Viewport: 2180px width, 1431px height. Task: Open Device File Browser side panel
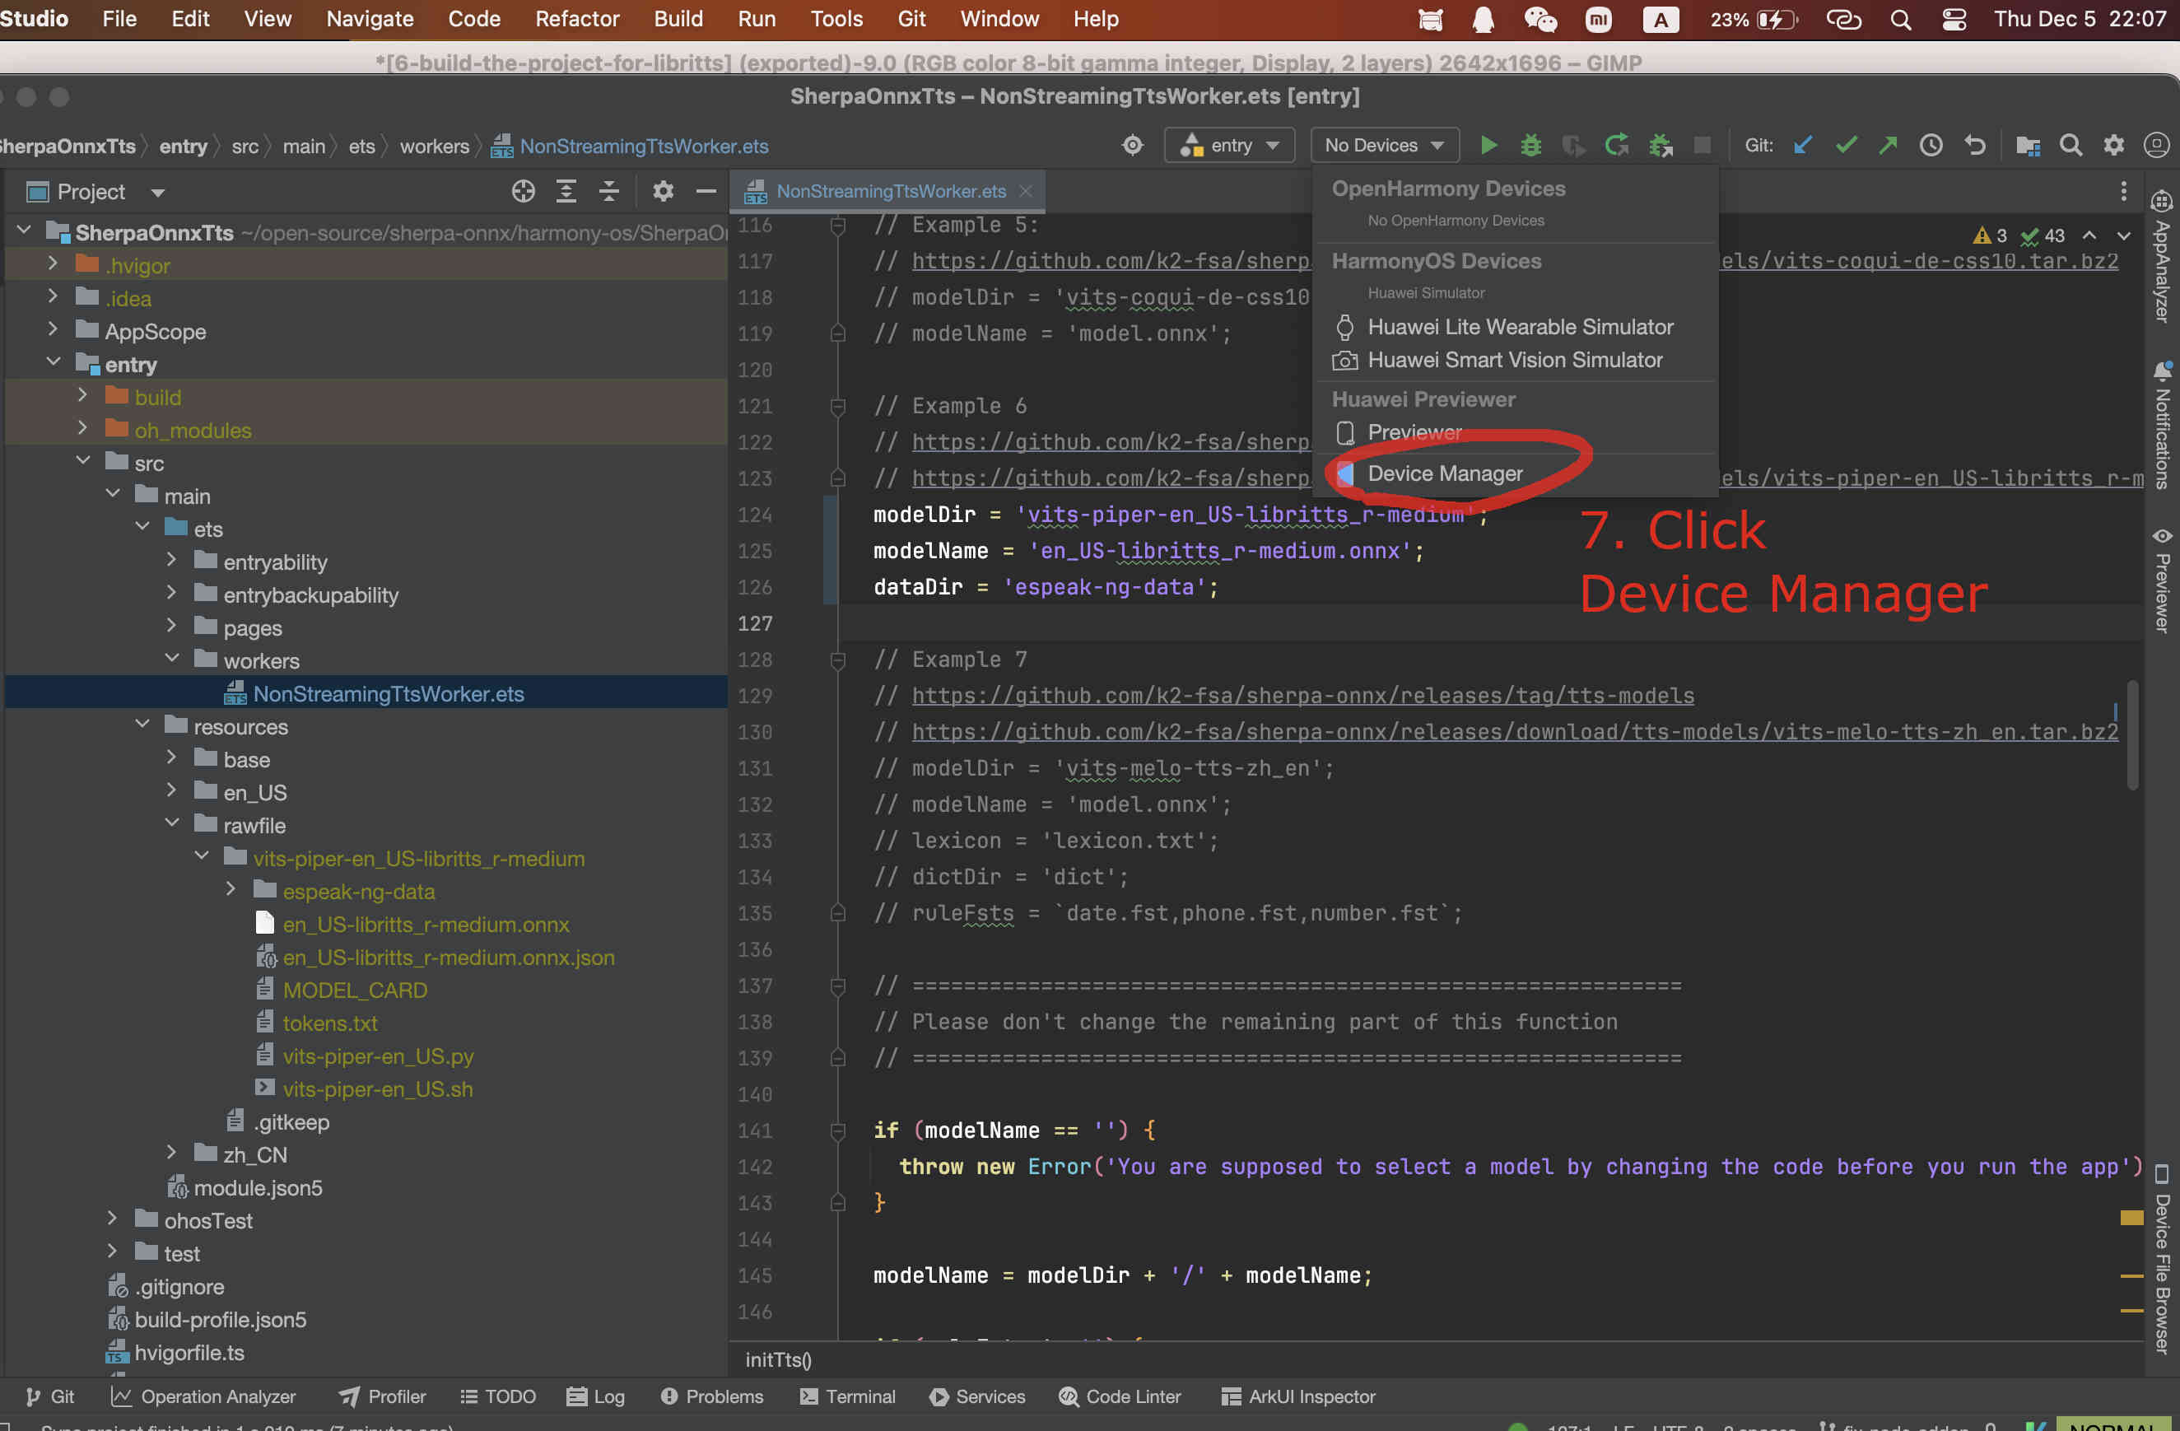(x=2162, y=1259)
